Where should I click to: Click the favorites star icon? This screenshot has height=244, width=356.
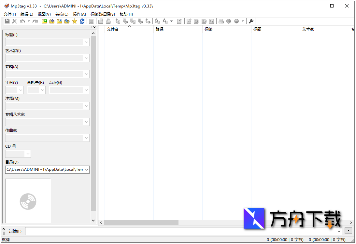click(x=75, y=21)
